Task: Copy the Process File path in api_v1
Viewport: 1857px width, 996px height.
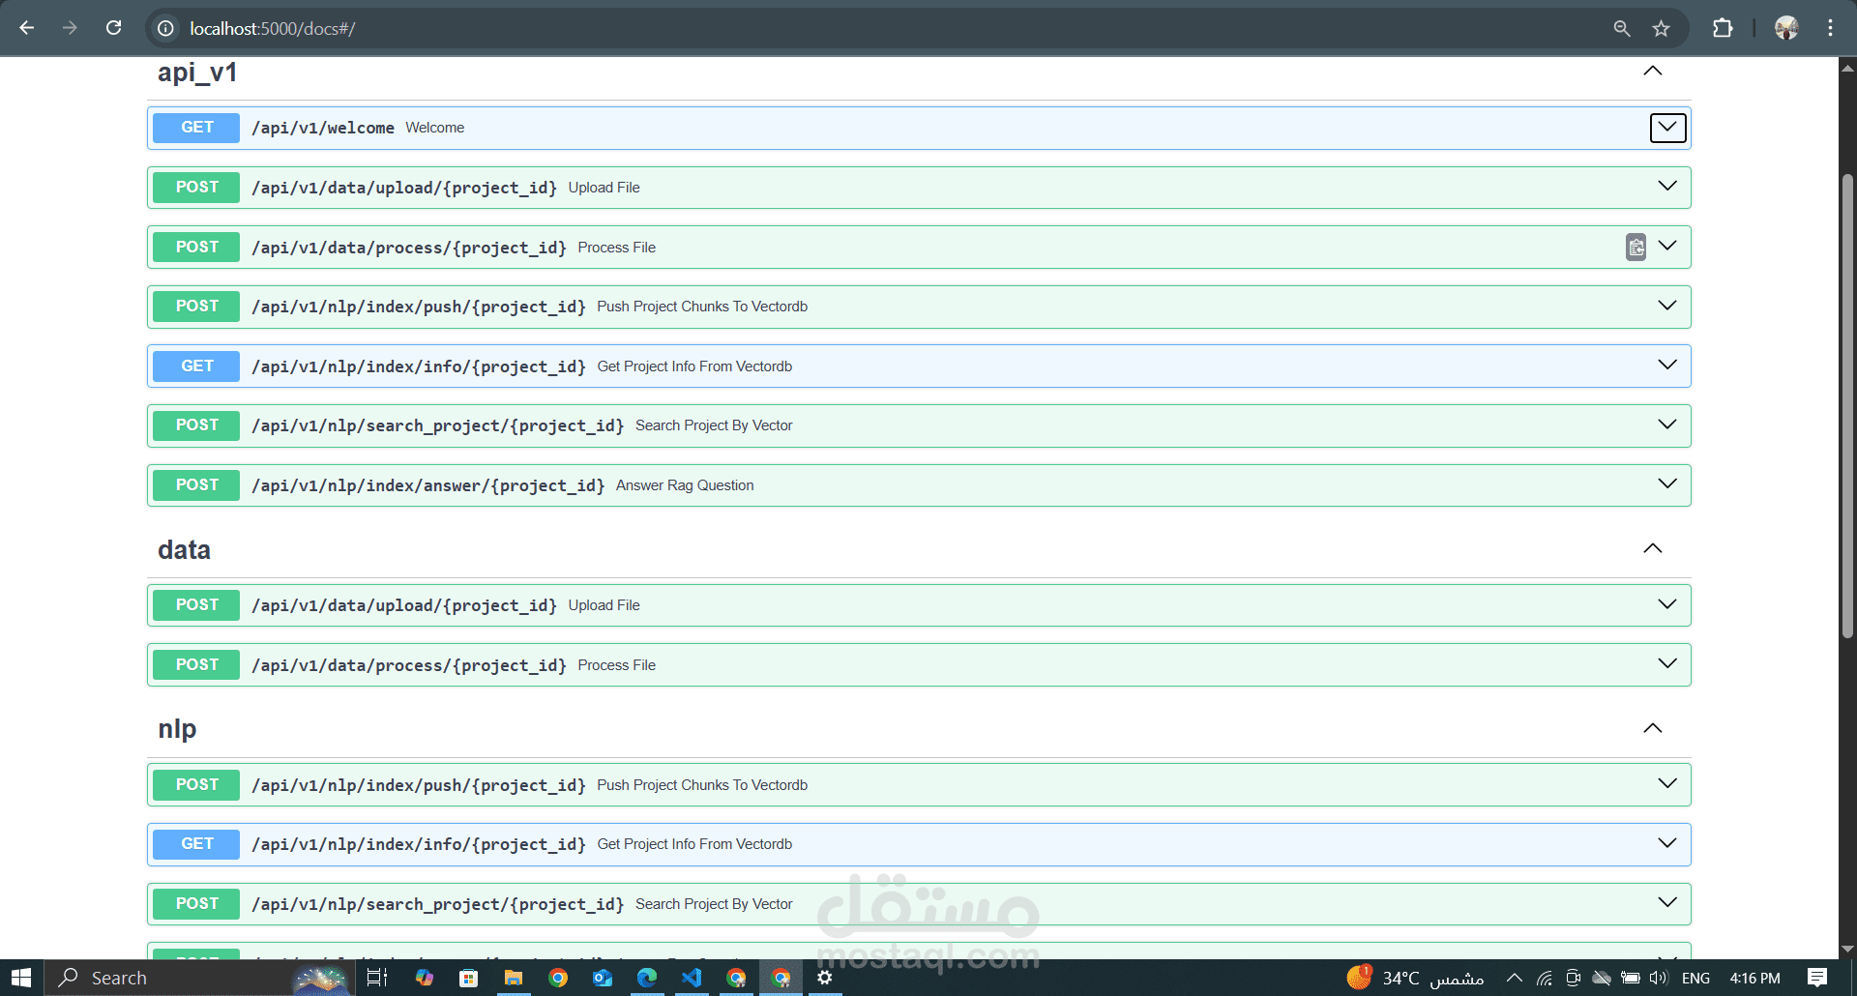Action: click(x=1636, y=248)
